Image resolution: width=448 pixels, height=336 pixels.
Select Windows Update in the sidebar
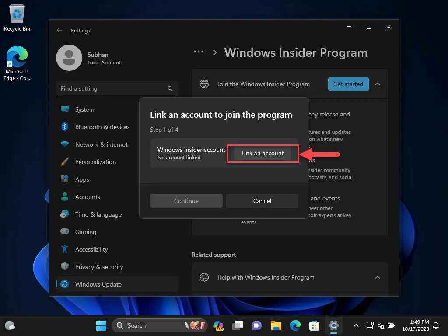(x=117, y=284)
